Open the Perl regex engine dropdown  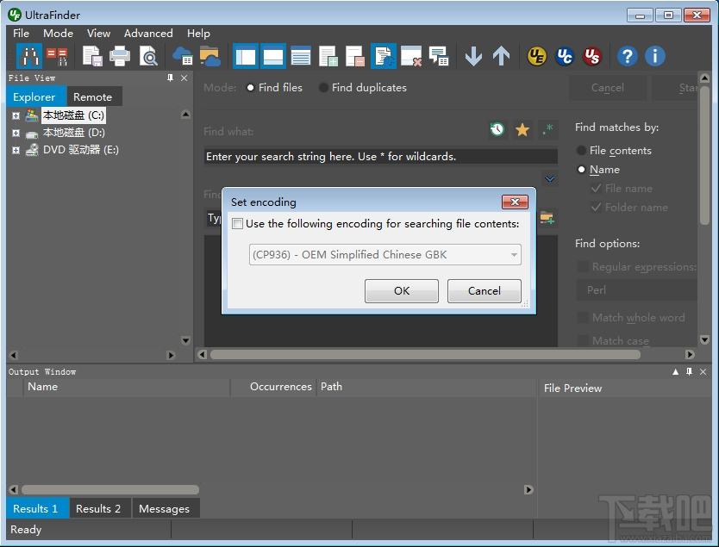pos(636,290)
